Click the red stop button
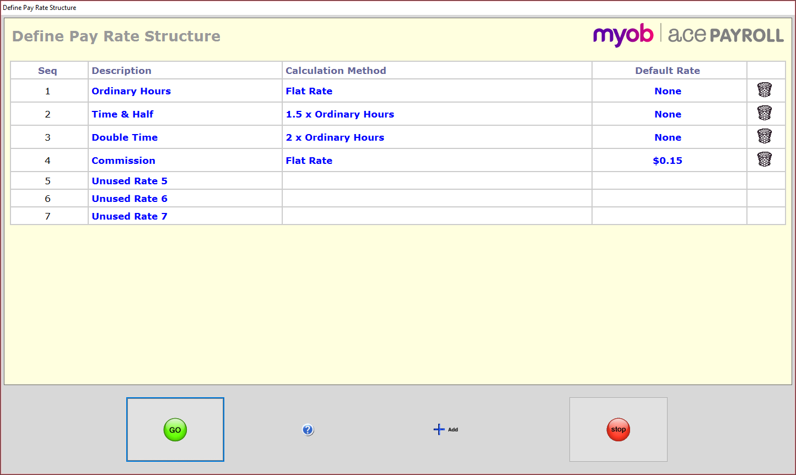The width and height of the screenshot is (796, 475). [x=618, y=429]
